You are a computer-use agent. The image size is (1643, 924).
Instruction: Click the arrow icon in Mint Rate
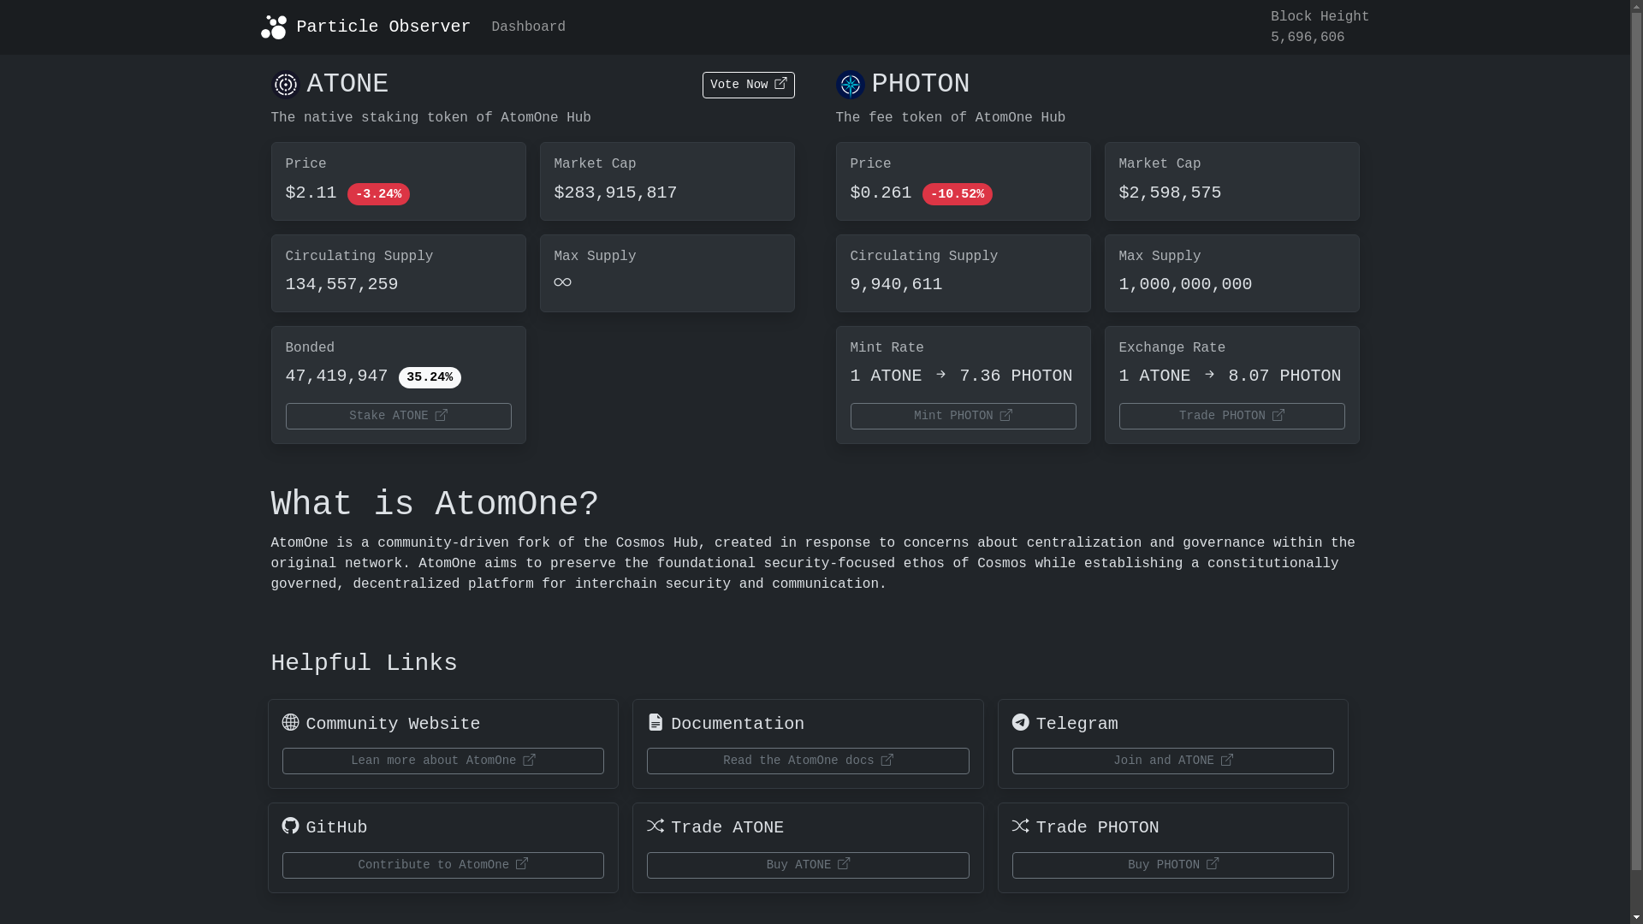coord(940,375)
